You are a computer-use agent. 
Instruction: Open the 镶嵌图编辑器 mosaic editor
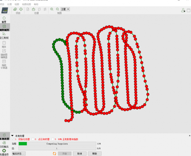4,54
